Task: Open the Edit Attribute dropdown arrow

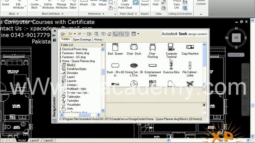Action: [x=25, y=6]
